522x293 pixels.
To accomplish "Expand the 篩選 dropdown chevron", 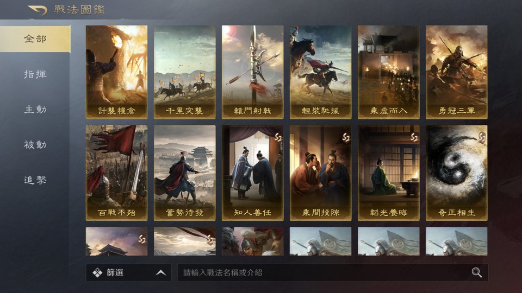I will 161,273.
